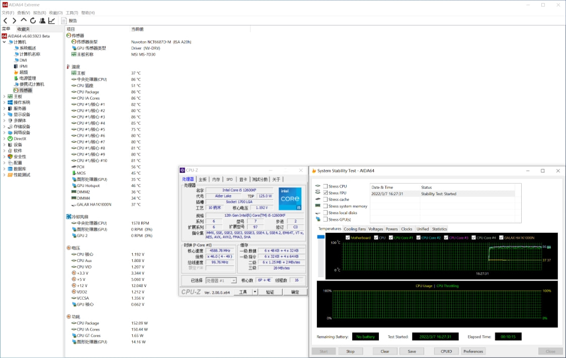Open the 工具 dropdown arrow in CPU-Z
This screenshot has height=358, width=566.
255,292
